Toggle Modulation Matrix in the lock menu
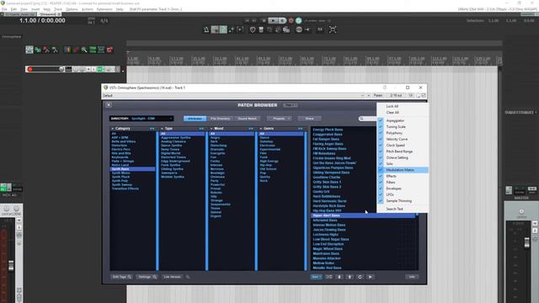 [x=403, y=170]
